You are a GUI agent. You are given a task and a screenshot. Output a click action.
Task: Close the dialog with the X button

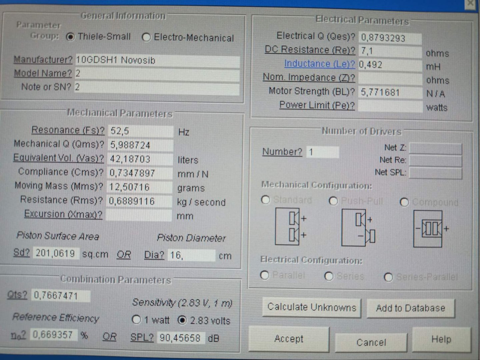[470, 4]
